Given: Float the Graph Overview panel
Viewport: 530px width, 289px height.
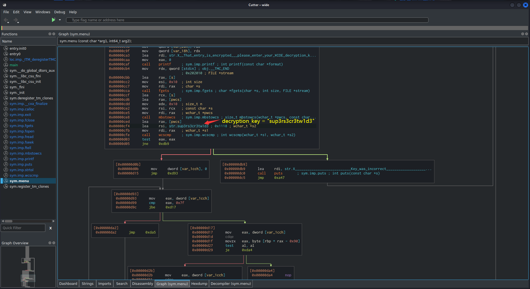Looking at the screenshot, I should [50, 243].
